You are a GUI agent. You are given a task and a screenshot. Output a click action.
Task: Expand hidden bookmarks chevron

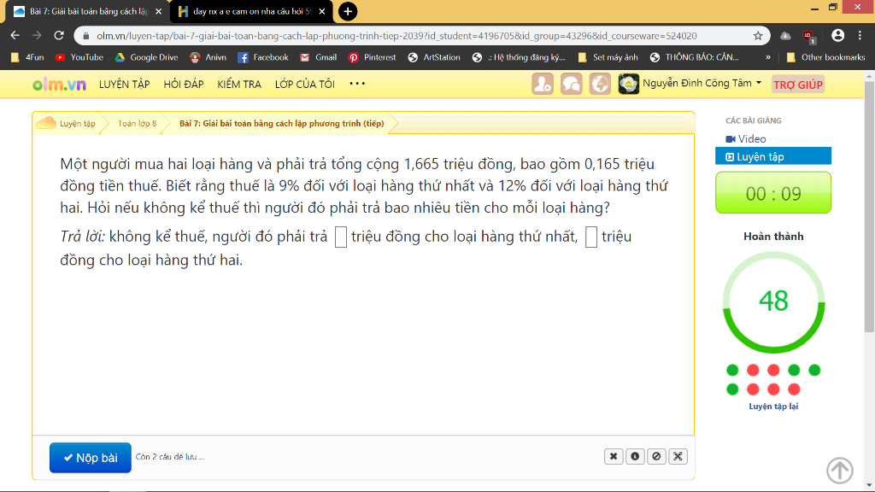pyautogui.click(x=768, y=57)
